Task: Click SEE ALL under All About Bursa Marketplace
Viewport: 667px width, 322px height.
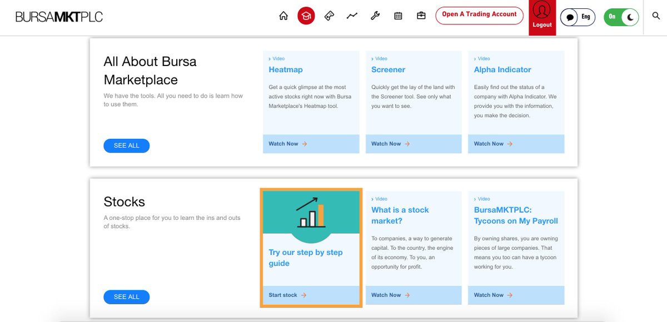Action: pyautogui.click(x=126, y=145)
